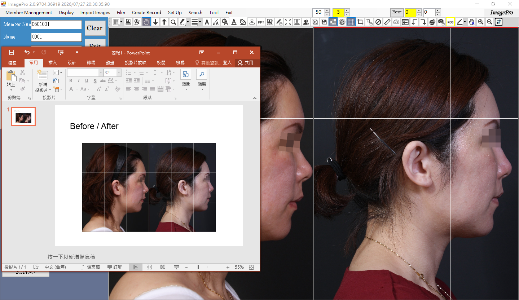Image resolution: width=519 pixels, height=300 pixels.
Task: Click fit slide to window button beside 55%
Action: [x=251, y=267]
